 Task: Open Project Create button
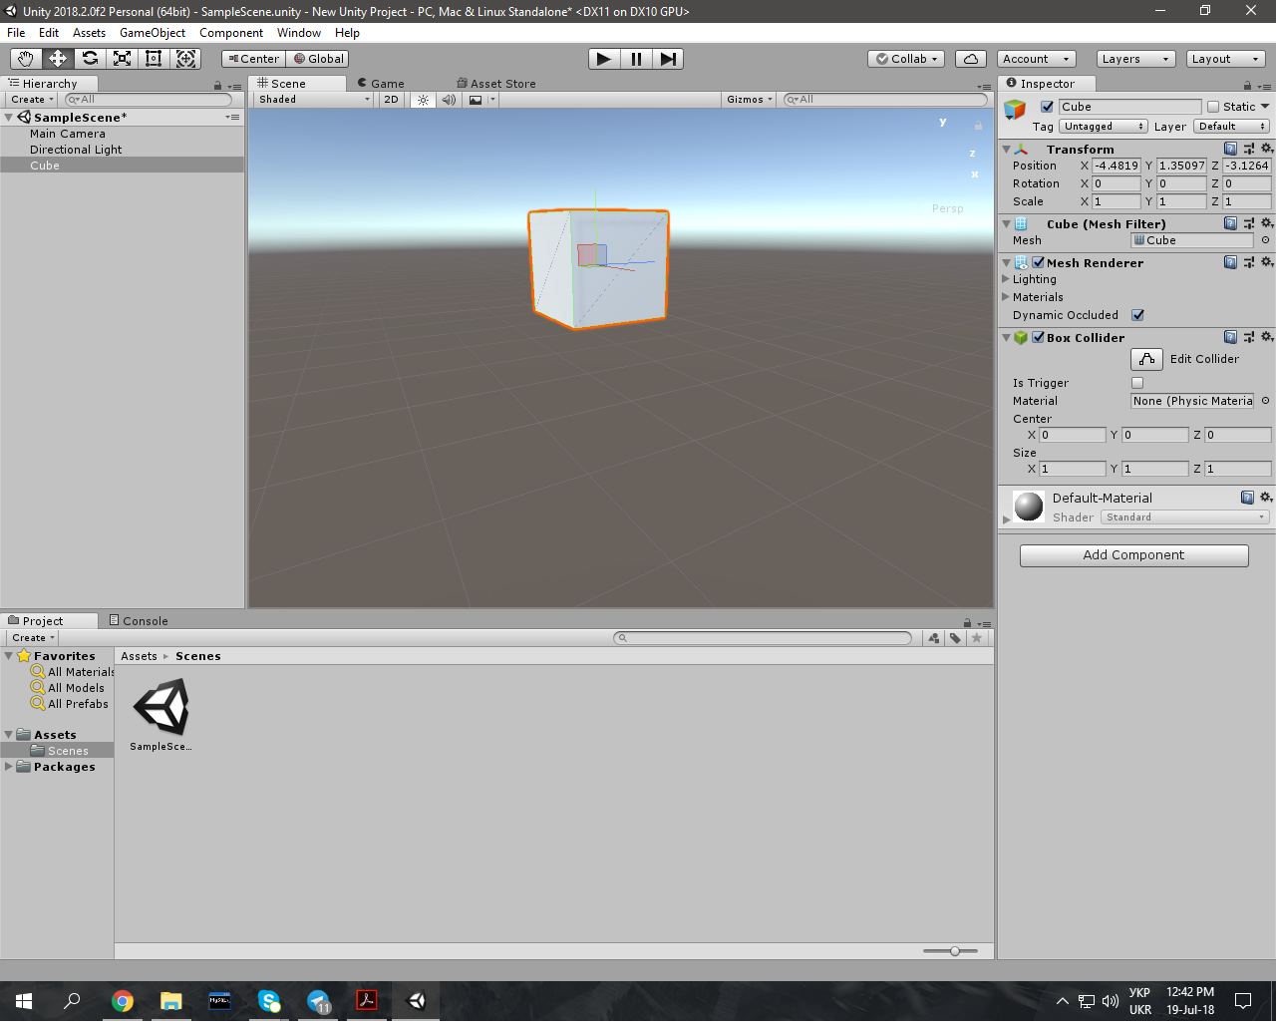(x=33, y=638)
